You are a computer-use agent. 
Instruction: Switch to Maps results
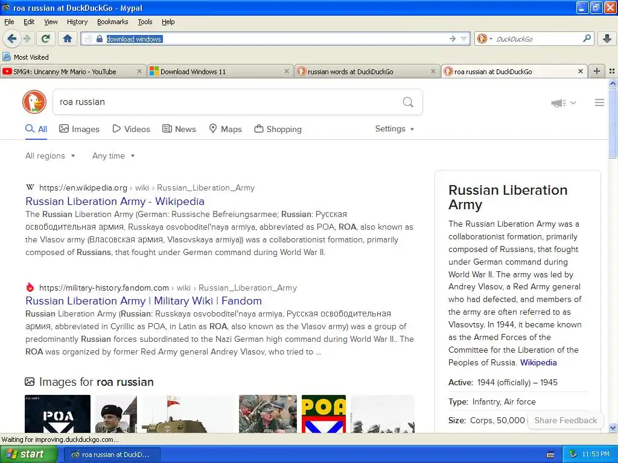click(226, 129)
